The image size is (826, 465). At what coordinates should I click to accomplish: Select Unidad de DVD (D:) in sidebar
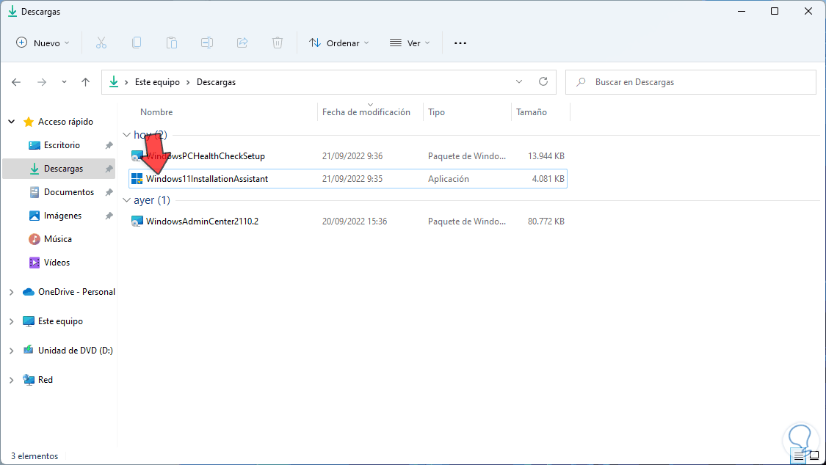[76, 351]
